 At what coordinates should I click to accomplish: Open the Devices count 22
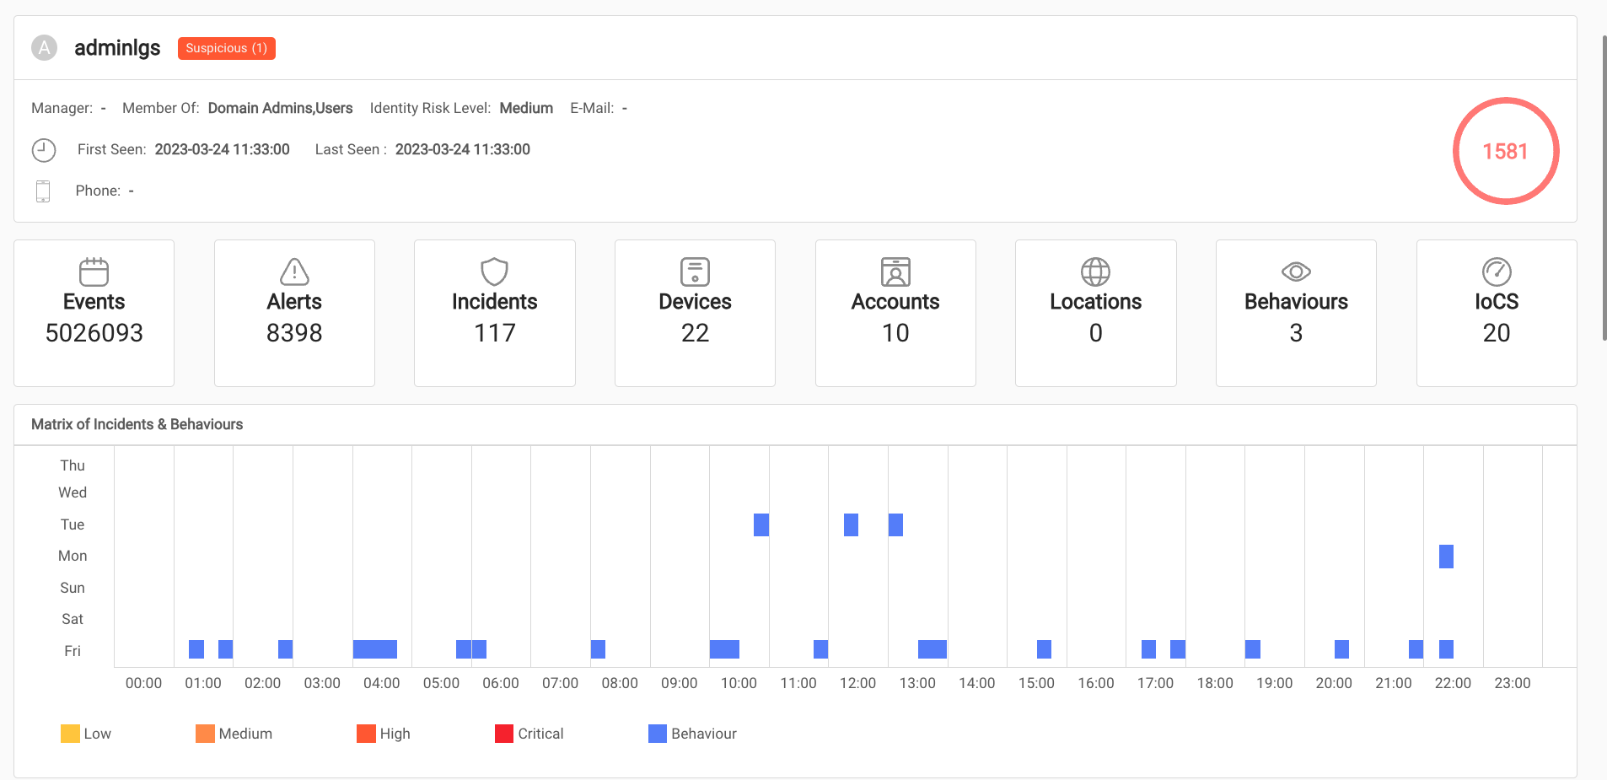[695, 333]
